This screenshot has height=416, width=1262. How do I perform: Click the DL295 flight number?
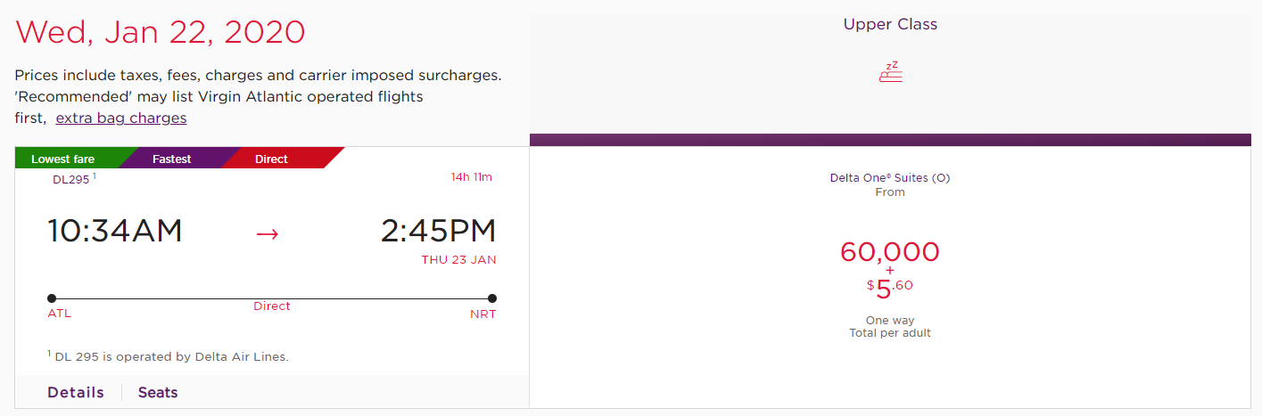pyautogui.click(x=71, y=179)
